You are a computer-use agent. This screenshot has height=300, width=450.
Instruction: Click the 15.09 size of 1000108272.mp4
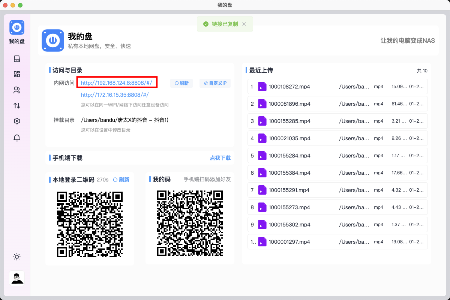coord(399,87)
